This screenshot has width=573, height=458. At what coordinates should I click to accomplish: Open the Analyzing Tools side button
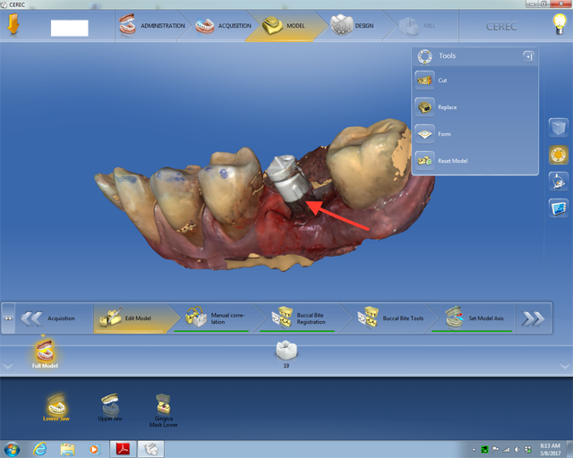[559, 182]
